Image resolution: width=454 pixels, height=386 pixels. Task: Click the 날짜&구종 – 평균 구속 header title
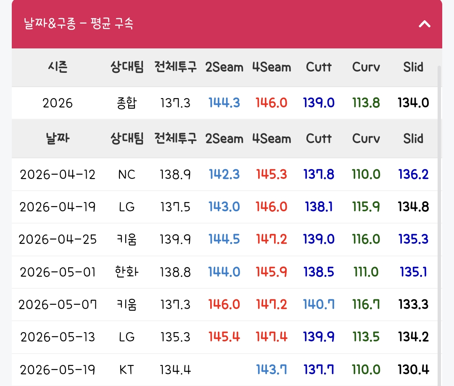79,23
